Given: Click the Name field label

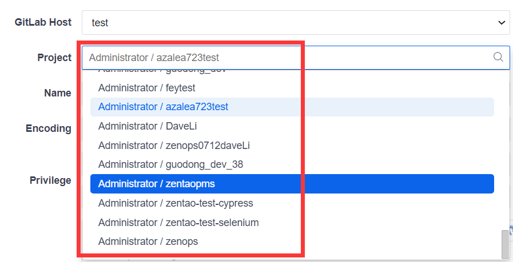Looking at the screenshot, I should tap(57, 93).
